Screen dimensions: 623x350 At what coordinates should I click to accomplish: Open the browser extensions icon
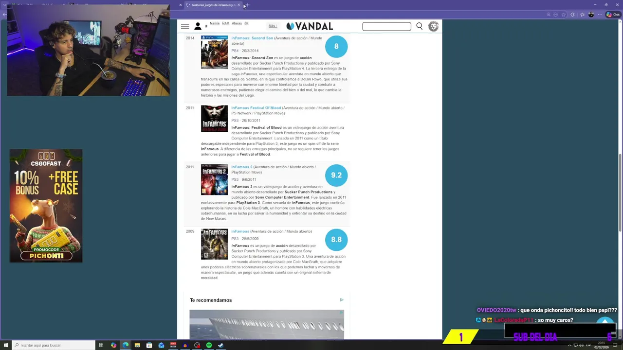572,15
